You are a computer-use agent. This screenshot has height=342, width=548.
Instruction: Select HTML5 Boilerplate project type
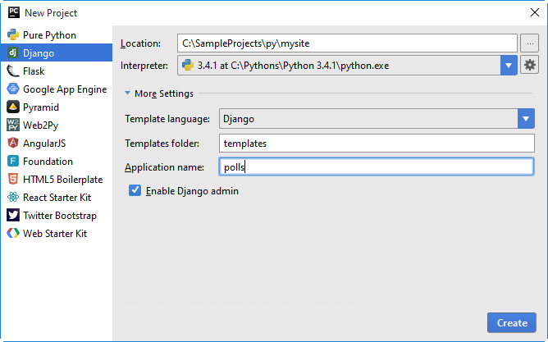tap(57, 179)
